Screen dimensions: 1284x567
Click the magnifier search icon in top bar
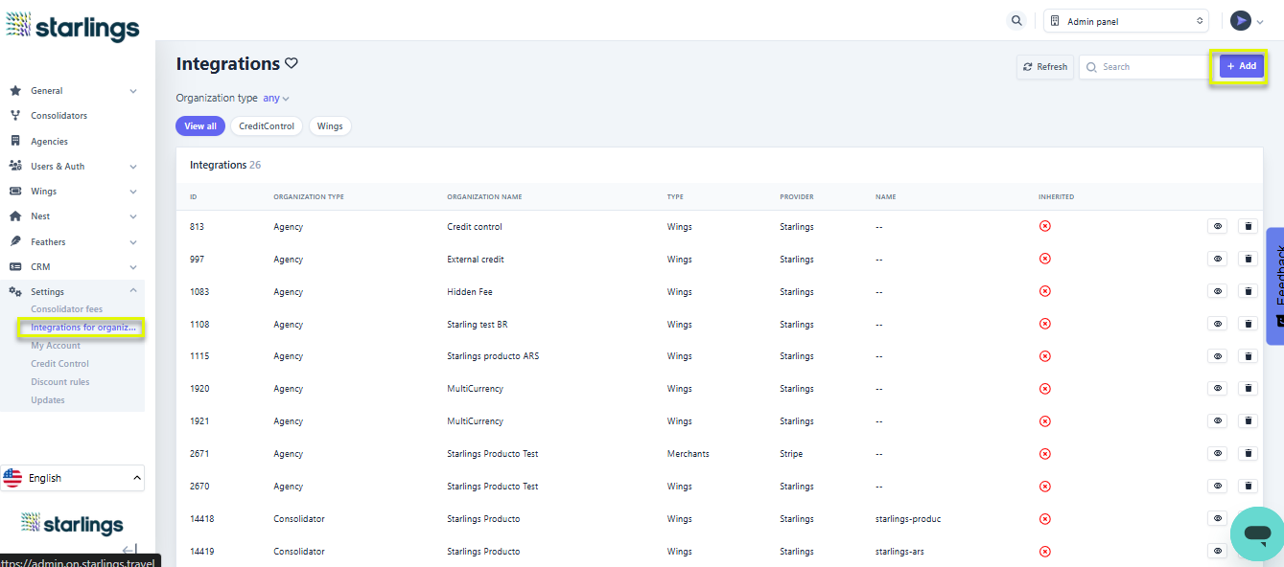(1016, 21)
